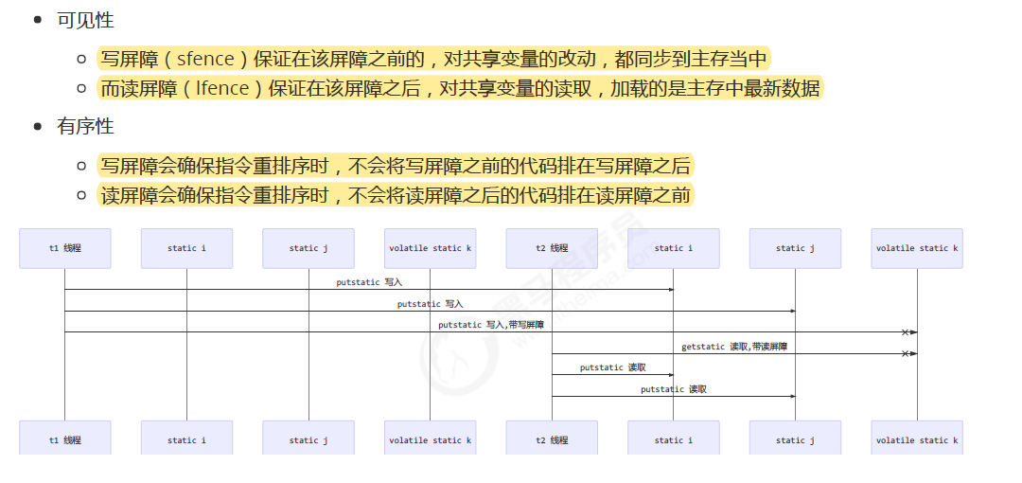
Task: Click the label putstatic 写入,带写屏障
Action: (x=491, y=325)
